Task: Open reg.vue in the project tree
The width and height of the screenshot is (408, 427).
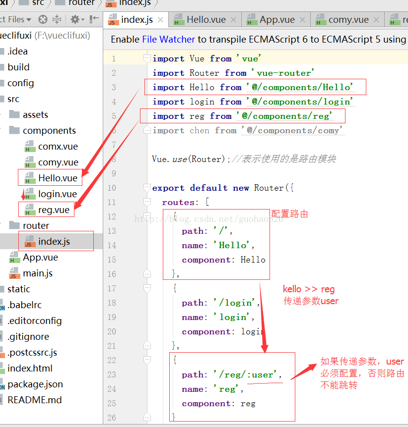Action: pos(54,210)
